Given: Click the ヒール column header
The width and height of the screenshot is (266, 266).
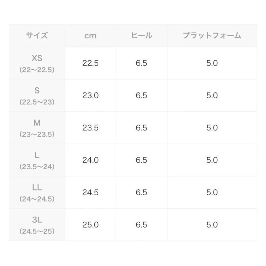Looking at the screenshot, I should click(x=141, y=36).
